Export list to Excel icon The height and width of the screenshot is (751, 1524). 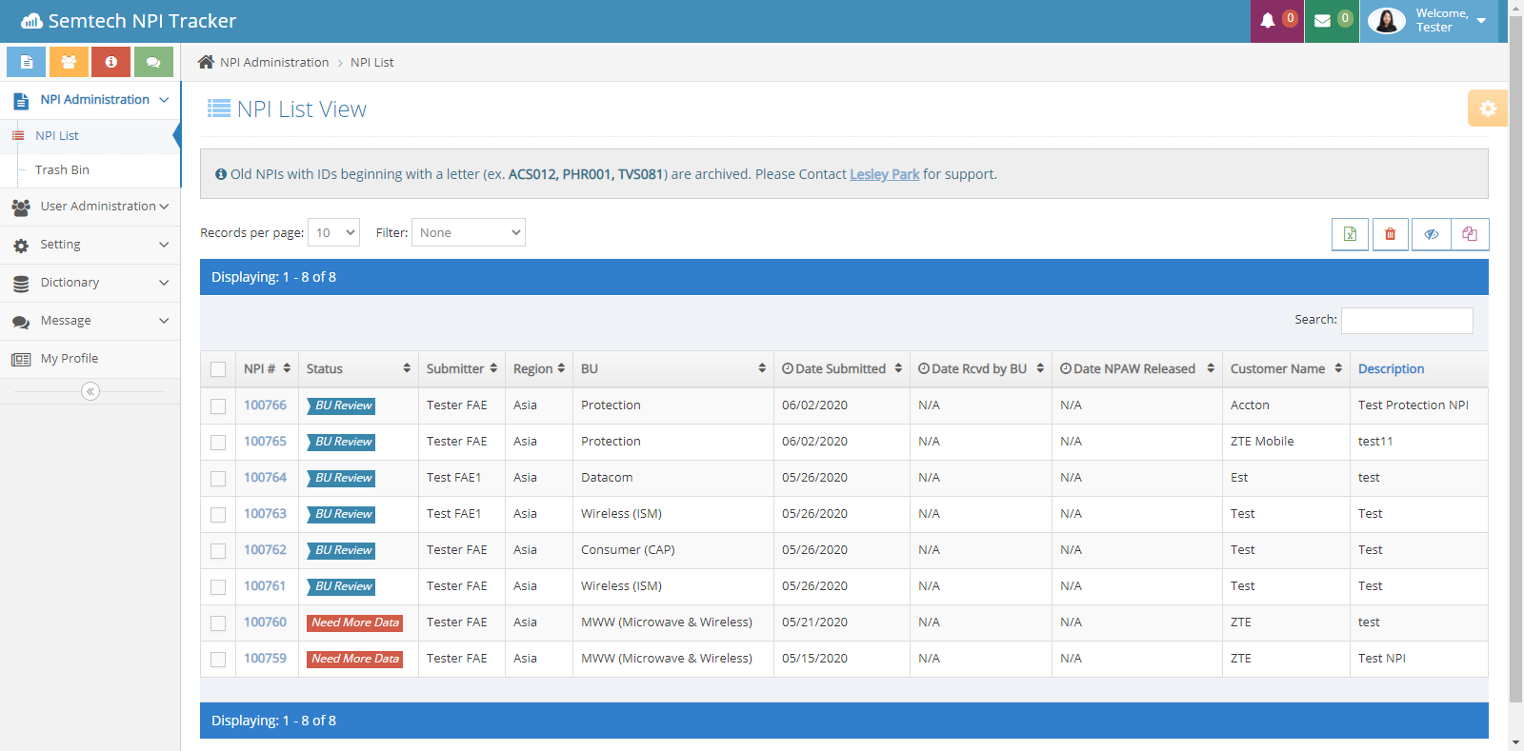(1350, 234)
